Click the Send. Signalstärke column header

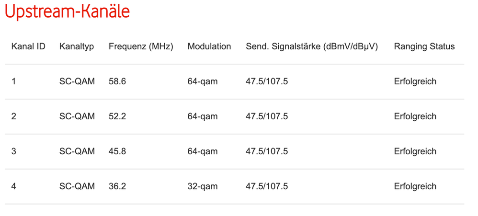(312, 46)
